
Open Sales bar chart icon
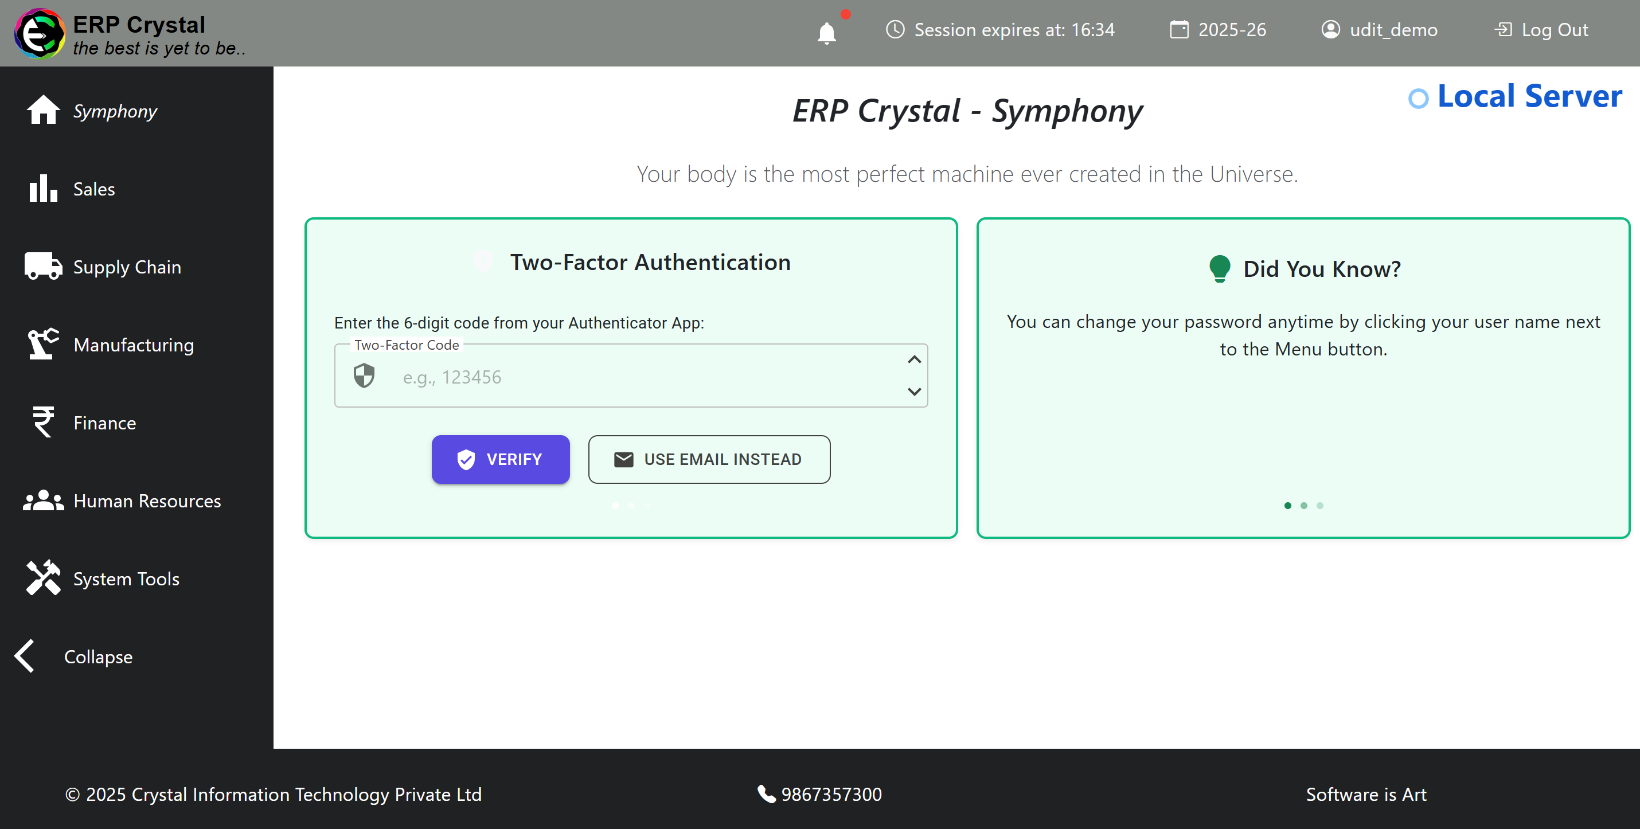click(x=42, y=189)
